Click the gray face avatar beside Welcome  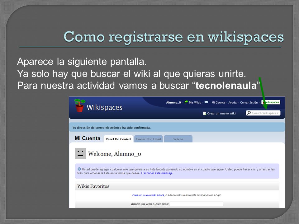[80, 153]
